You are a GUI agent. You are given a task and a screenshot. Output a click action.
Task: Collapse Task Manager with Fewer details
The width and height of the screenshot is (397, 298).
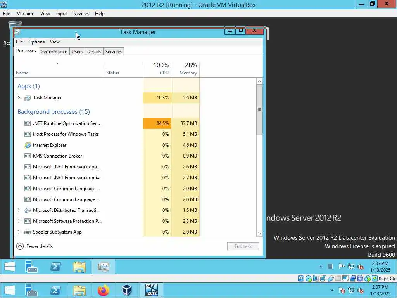(x=35, y=246)
